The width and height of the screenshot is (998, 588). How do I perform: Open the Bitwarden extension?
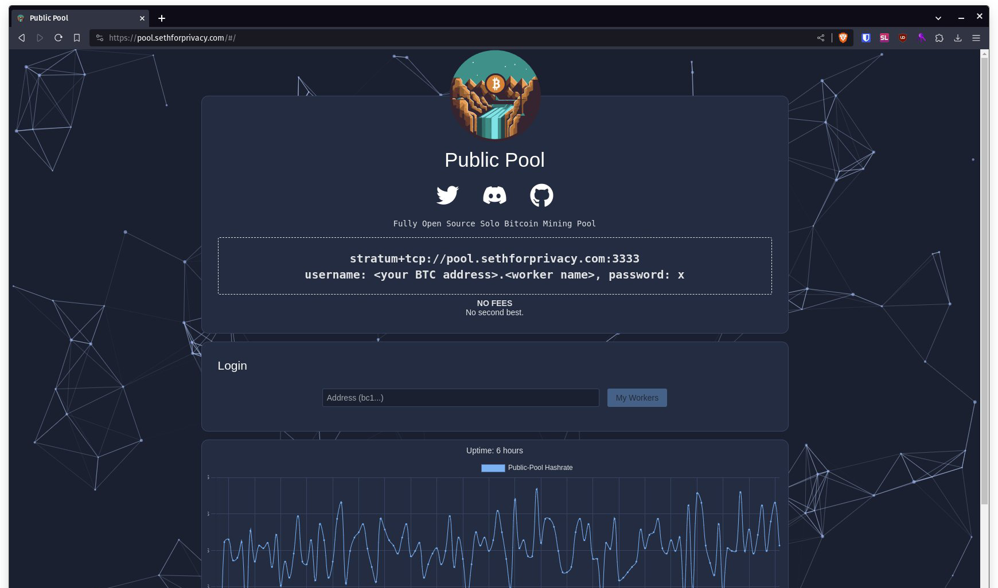865,38
